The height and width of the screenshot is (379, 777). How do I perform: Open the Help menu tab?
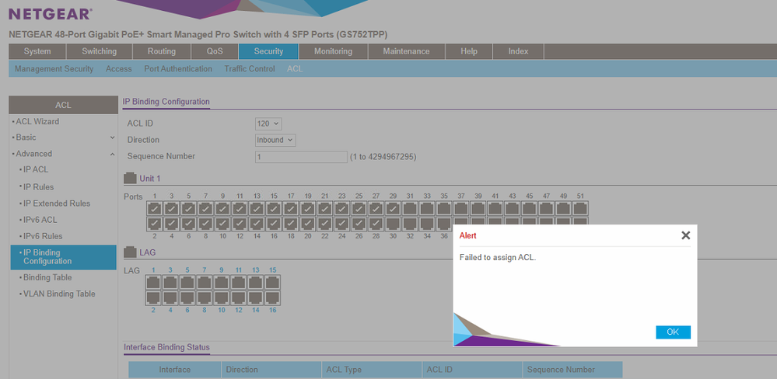click(469, 51)
